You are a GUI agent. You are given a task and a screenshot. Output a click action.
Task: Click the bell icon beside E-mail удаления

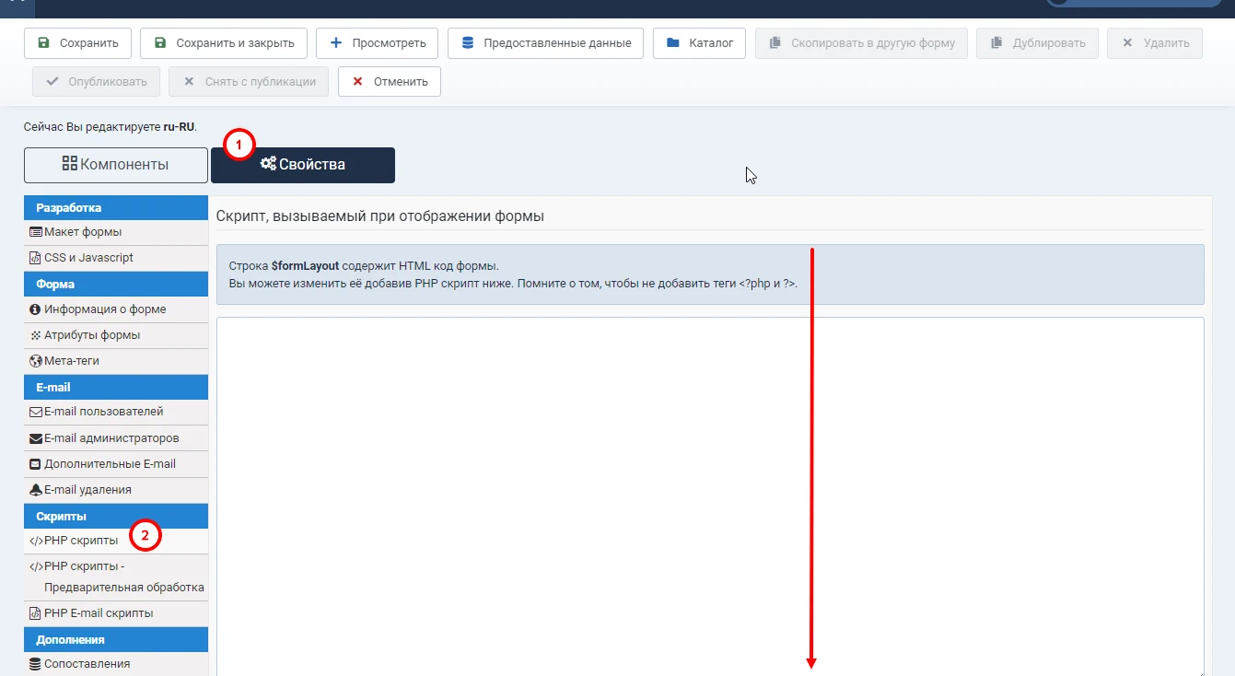(x=36, y=490)
